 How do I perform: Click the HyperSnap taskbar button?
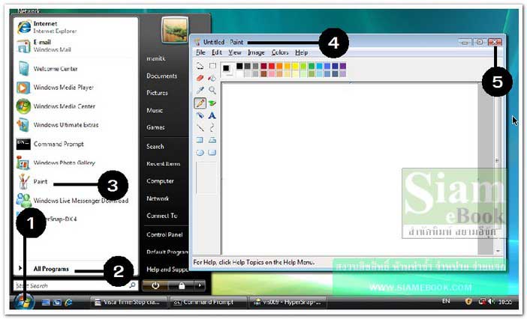pyautogui.click(x=289, y=303)
